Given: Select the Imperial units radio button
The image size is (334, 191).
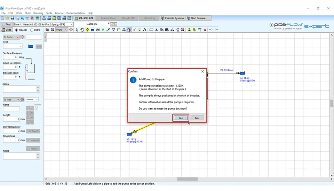Looking at the screenshot, I should pyautogui.click(x=16, y=30).
